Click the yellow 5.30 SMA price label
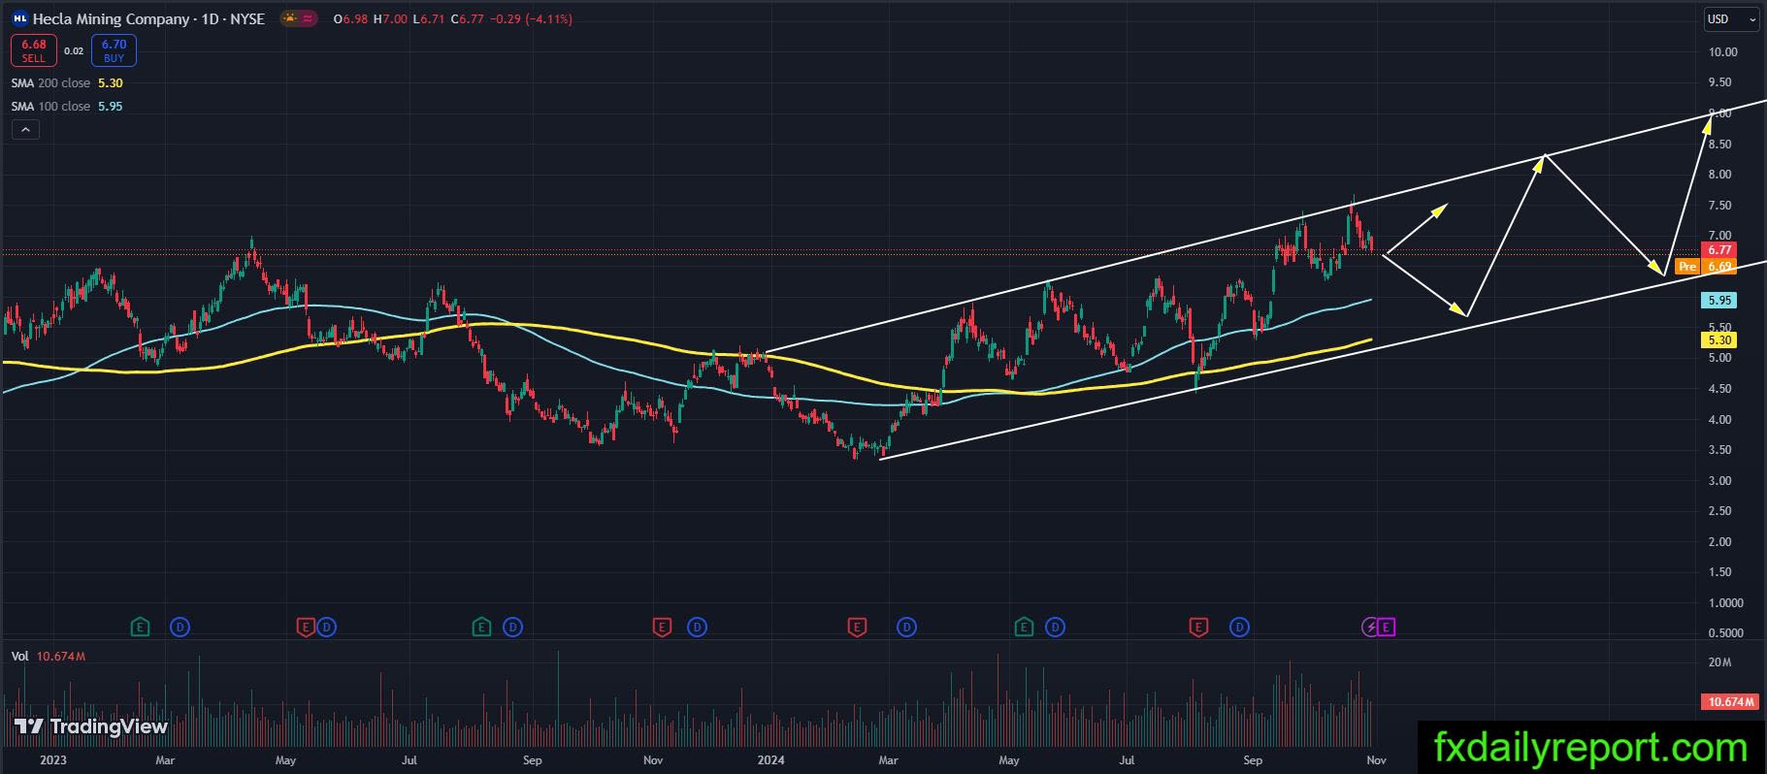The height and width of the screenshot is (774, 1767). click(1719, 340)
